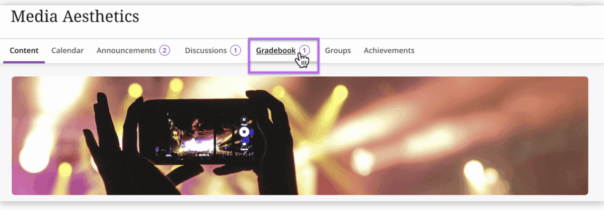Open the Gradebook tab

pyautogui.click(x=276, y=50)
